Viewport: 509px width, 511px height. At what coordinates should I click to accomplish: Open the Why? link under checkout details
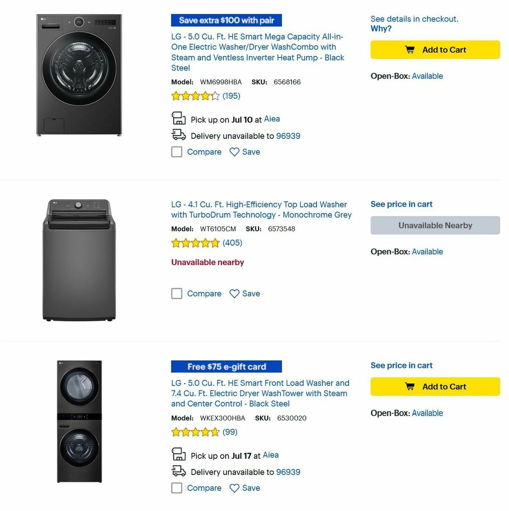(380, 28)
